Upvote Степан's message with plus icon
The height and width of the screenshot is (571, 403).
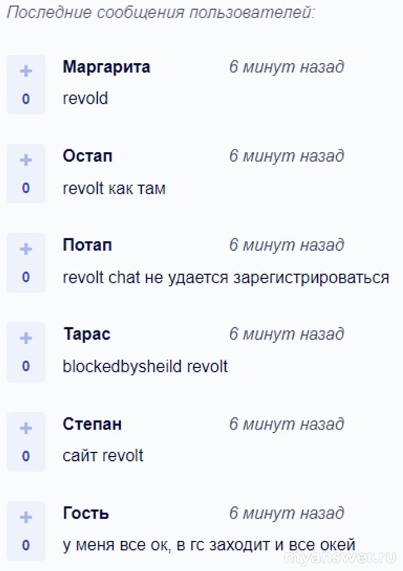[x=26, y=428]
